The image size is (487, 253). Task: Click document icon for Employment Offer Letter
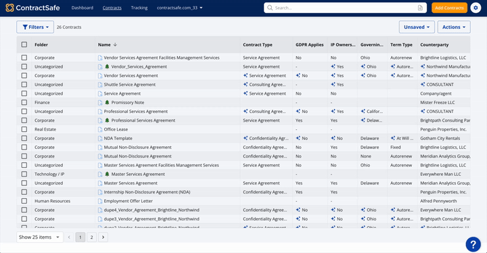click(x=100, y=201)
